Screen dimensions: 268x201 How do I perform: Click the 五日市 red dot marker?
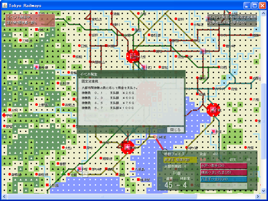coord(58,83)
